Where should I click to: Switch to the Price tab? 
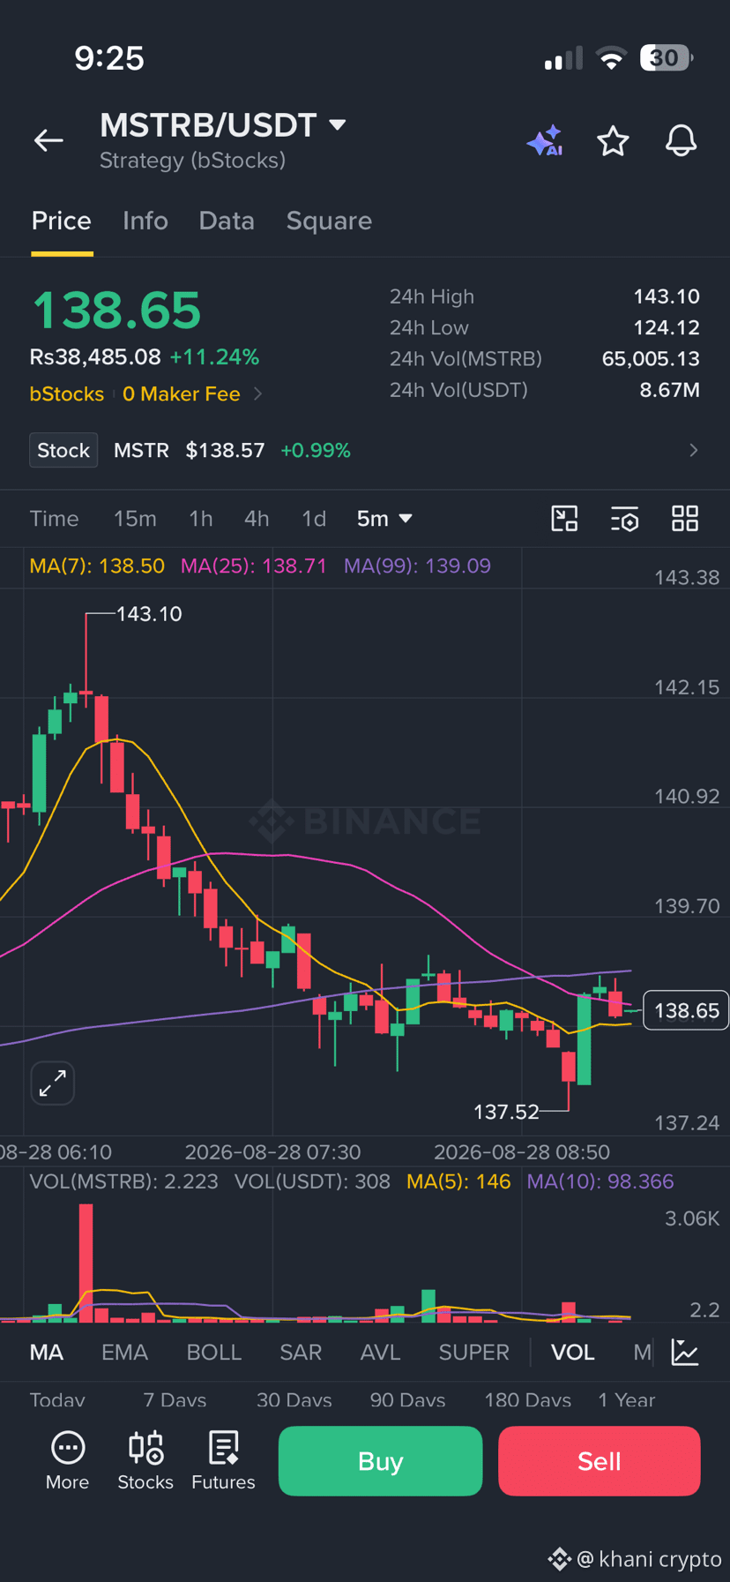pyautogui.click(x=62, y=221)
